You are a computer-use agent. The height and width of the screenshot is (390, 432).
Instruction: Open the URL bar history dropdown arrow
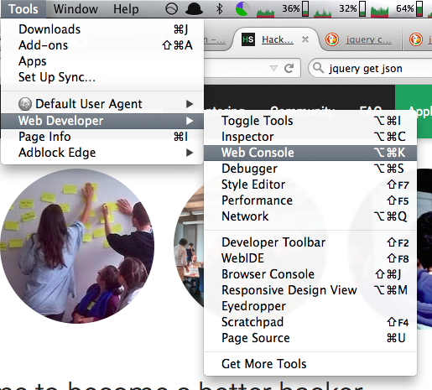[273, 68]
